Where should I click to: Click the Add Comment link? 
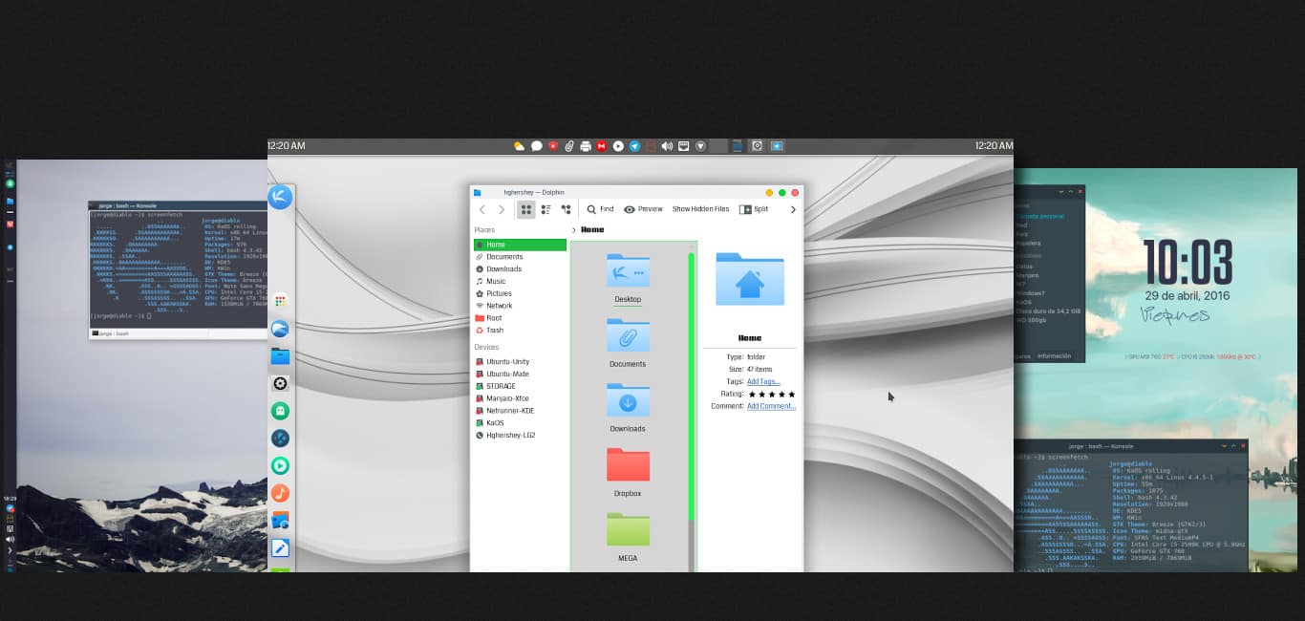point(771,406)
